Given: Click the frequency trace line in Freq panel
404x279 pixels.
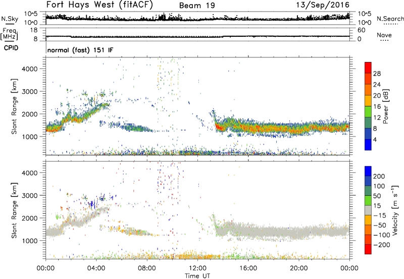Looking at the screenshot, I should pyautogui.click(x=197, y=37).
